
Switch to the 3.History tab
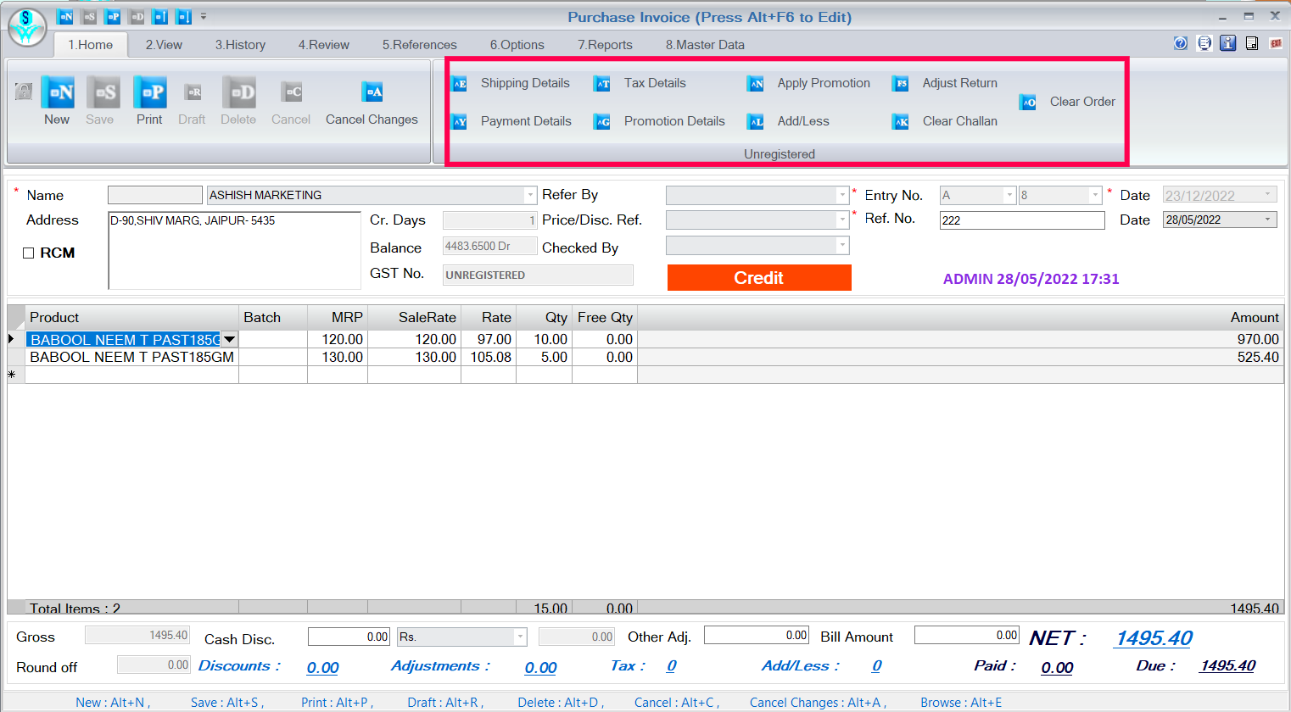(240, 45)
